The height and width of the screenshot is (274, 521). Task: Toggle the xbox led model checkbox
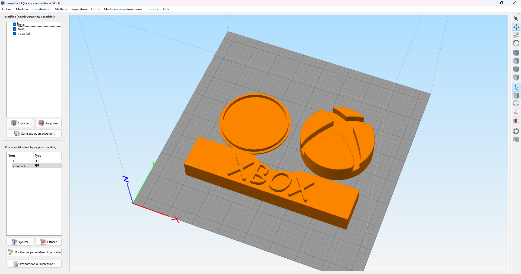14,34
